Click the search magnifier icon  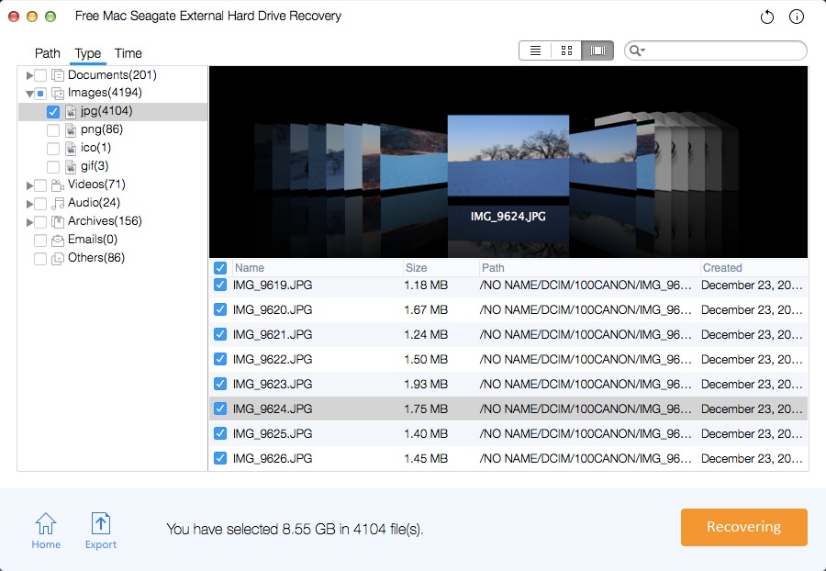tap(637, 50)
